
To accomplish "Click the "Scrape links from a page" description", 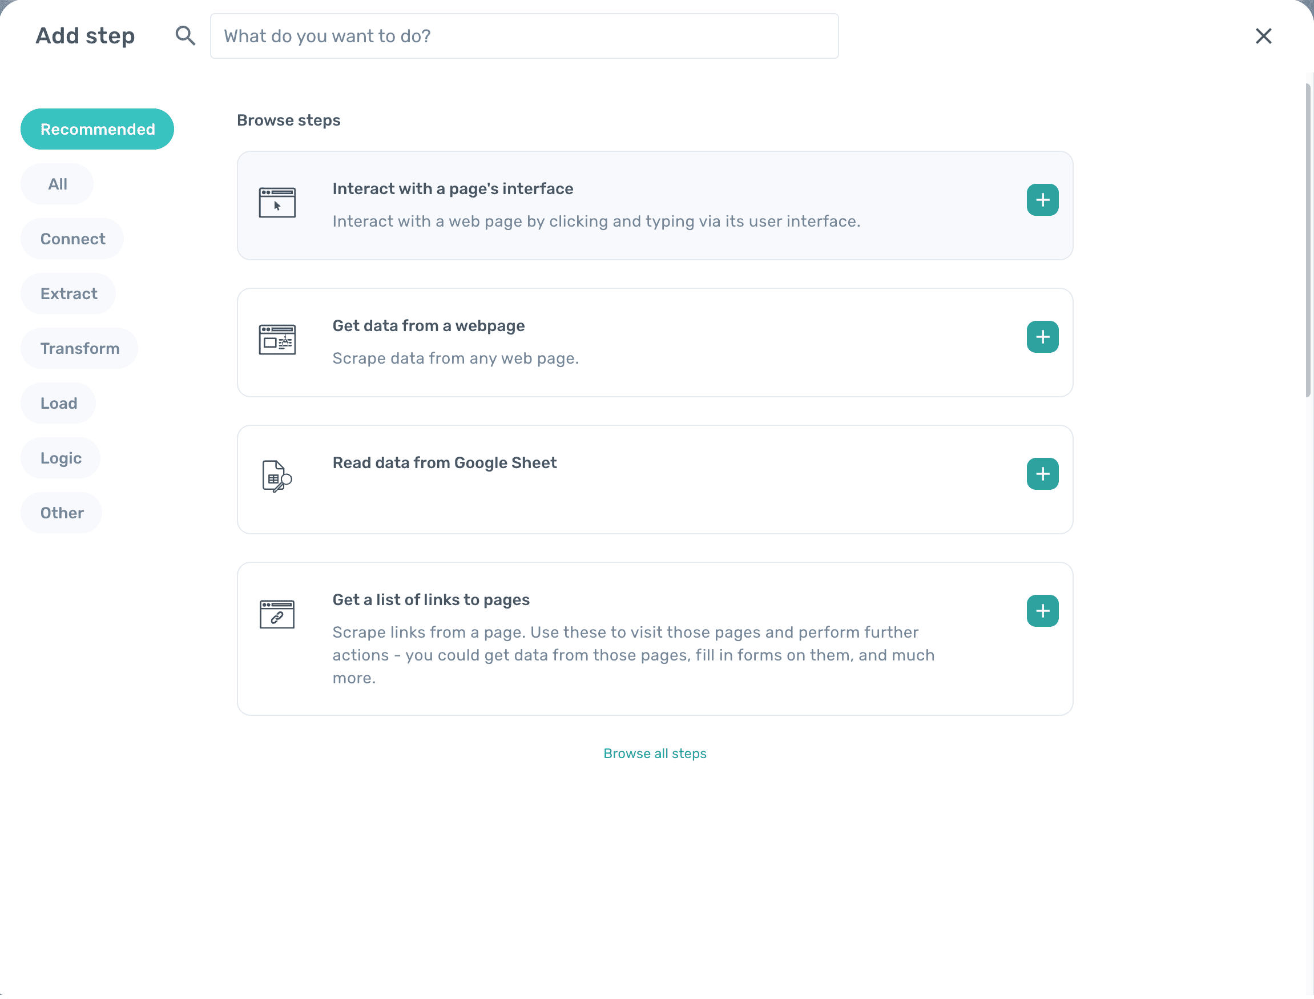I will [x=634, y=655].
